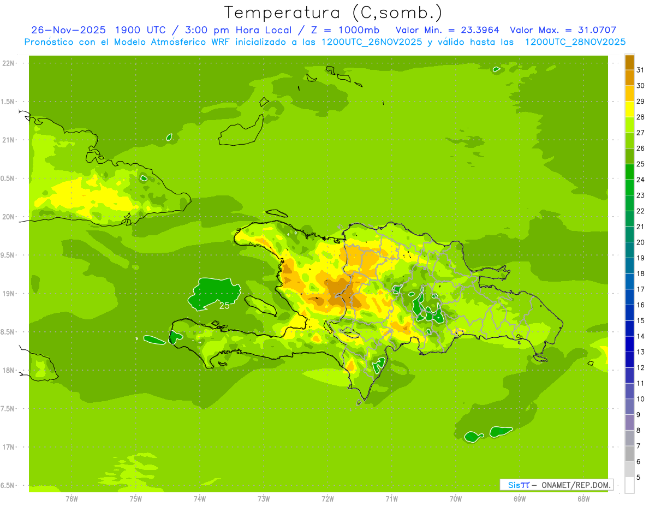Image resolution: width=655 pixels, height=506 pixels.
Task: Click 'Valor Max. = 31.0707' text
Action: (563, 30)
